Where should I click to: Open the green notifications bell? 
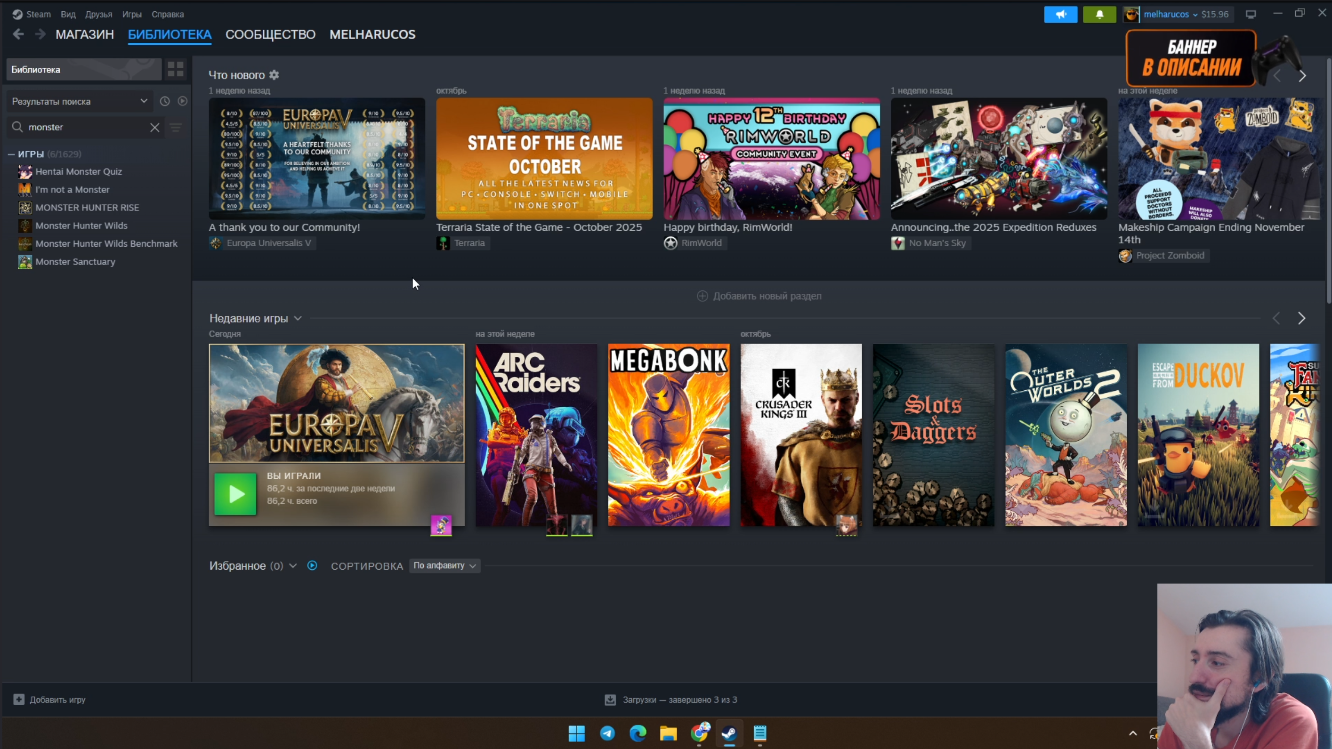[x=1099, y=15]
